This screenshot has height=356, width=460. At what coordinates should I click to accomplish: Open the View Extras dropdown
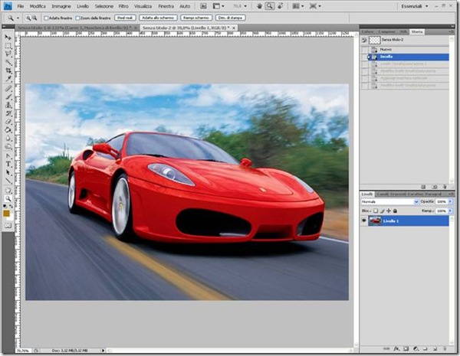(x=219, y=6)
